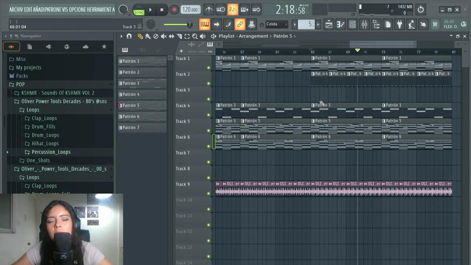The image size is (471, 265).
Task: Click the PAT picker tab button
Action: (x=210, y=47)
